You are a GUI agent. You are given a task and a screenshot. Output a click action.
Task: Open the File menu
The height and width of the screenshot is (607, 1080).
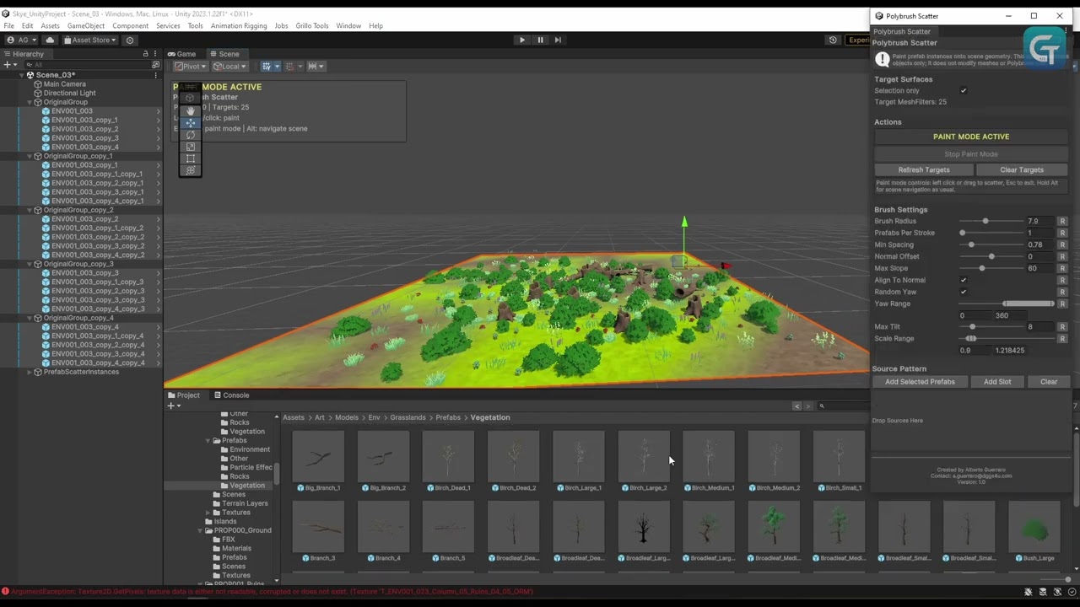pyautogui.click(x=8, y=26)
